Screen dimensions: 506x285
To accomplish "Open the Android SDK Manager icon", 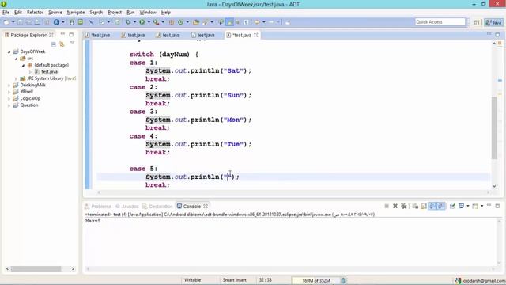I will pos(72,22).
